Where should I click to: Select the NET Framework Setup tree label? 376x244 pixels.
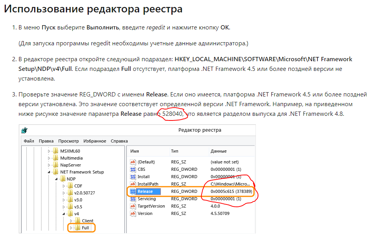[82, 172]
